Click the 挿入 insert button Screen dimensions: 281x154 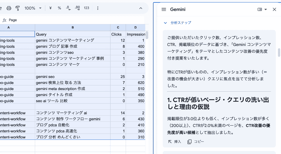click(175, 142)
